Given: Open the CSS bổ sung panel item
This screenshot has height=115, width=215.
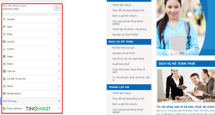Looking at the screenshot, I should click(32, 101).
